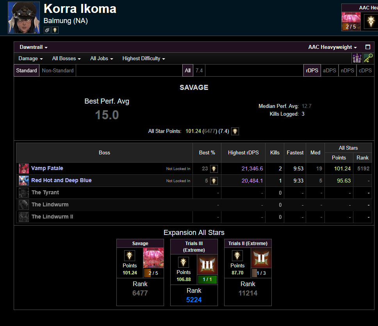The height and width of the screenshot is (326, 378).
Task: Open Vamp Fatale's 21,346.6 rDPS value
Action: pos(252,168)
